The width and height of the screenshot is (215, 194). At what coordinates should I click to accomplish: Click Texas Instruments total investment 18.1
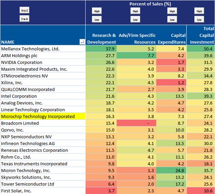pyautogui.click(x=201, y=163)
